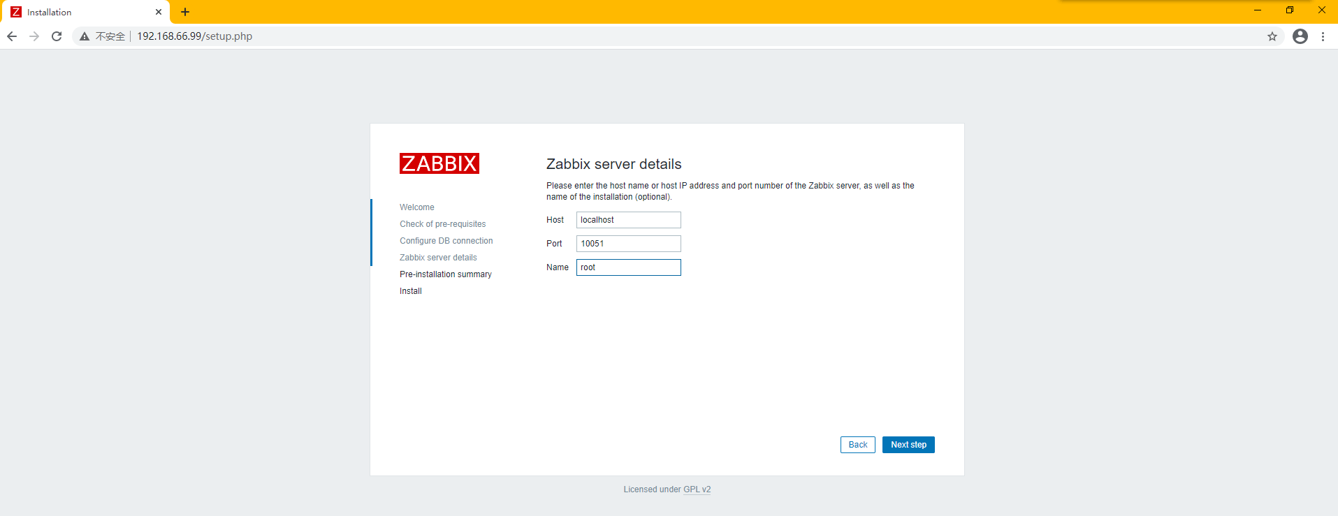
Task: Open the Chrome three-dot menu
Action: click(x=1323, y=36)
